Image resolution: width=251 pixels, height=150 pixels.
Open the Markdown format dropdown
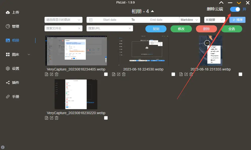pyautogui.click(x=190, y=20)
